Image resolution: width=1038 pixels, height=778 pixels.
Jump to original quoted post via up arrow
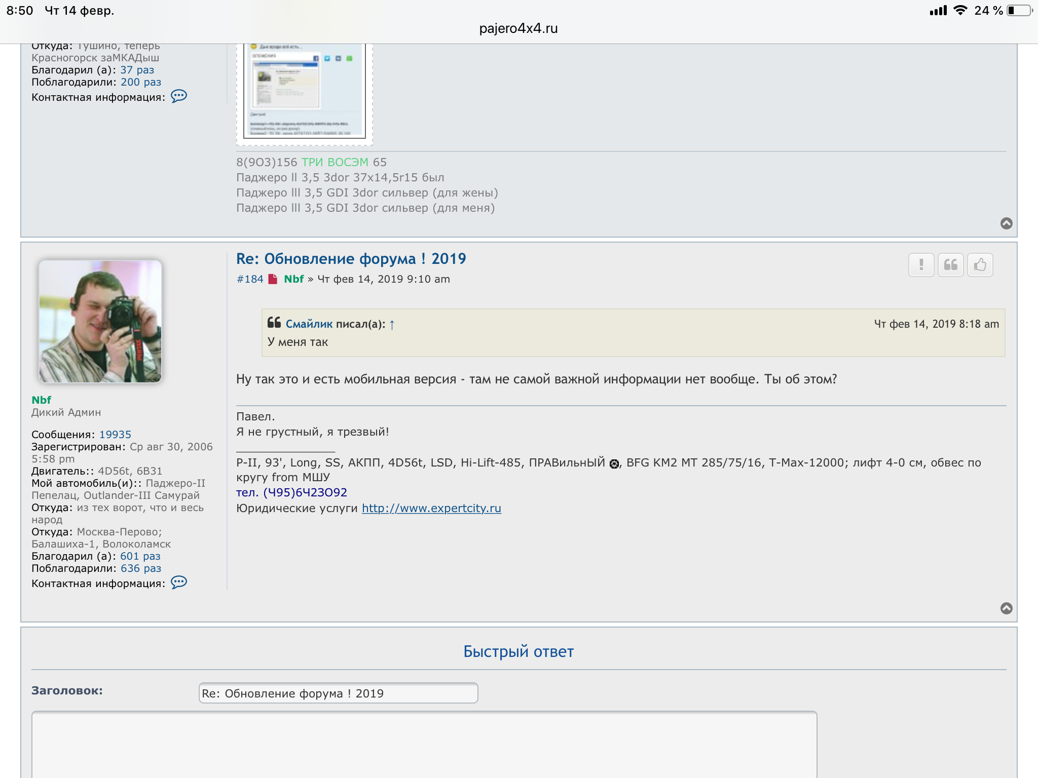tap(392, 325)
